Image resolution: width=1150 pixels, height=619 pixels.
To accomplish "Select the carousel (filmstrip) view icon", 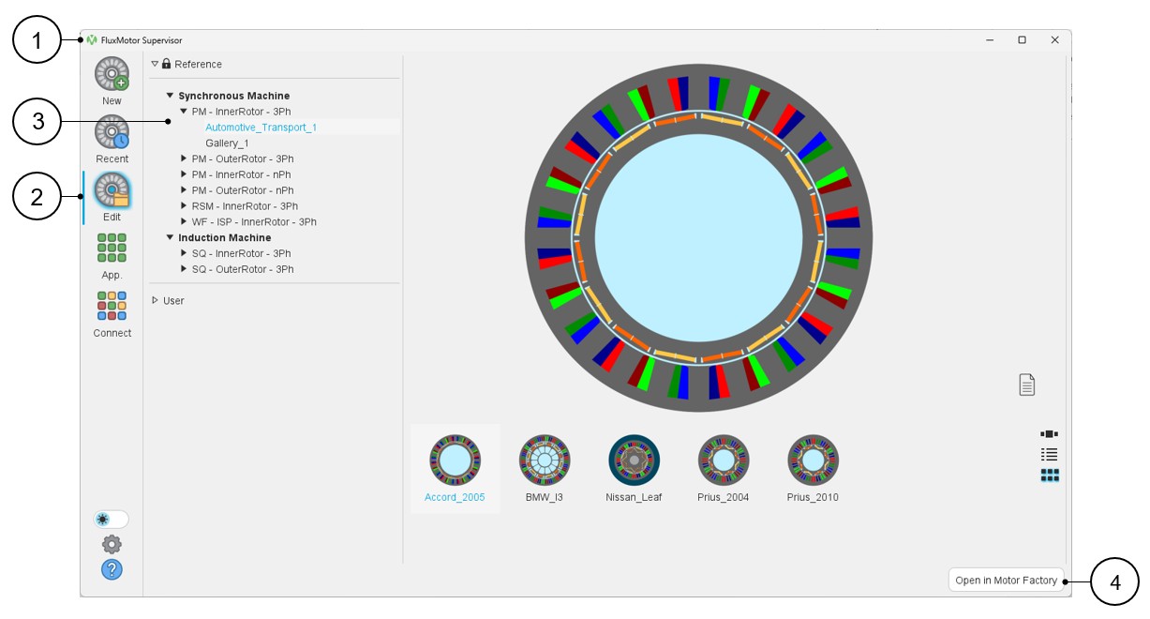I will pyautogui.click(x=1050, y=434).
